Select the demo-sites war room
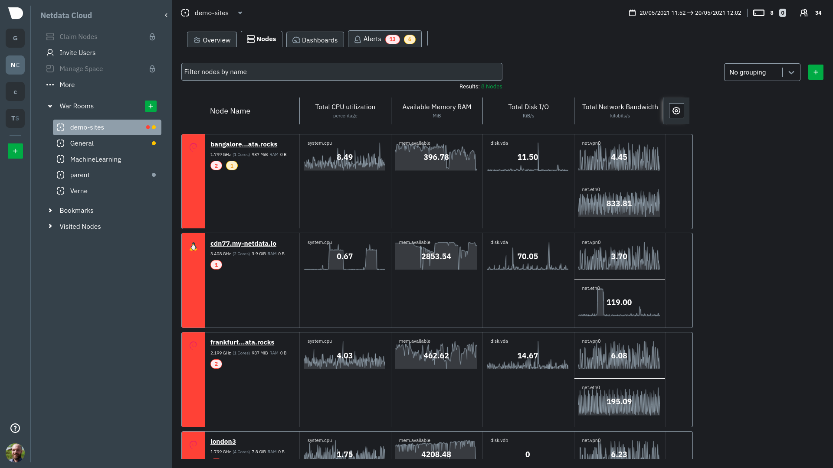The height and width of the screenshot is (468, 833). 107,127
